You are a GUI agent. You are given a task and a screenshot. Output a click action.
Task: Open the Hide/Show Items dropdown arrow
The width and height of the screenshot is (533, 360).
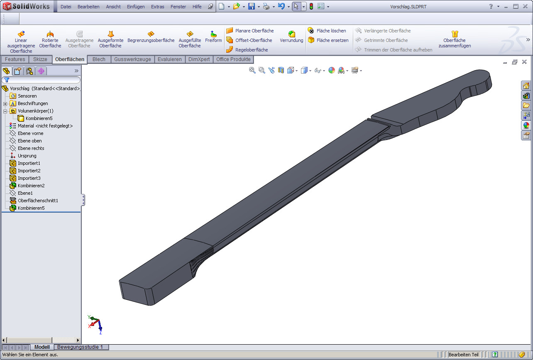(324, 71)
